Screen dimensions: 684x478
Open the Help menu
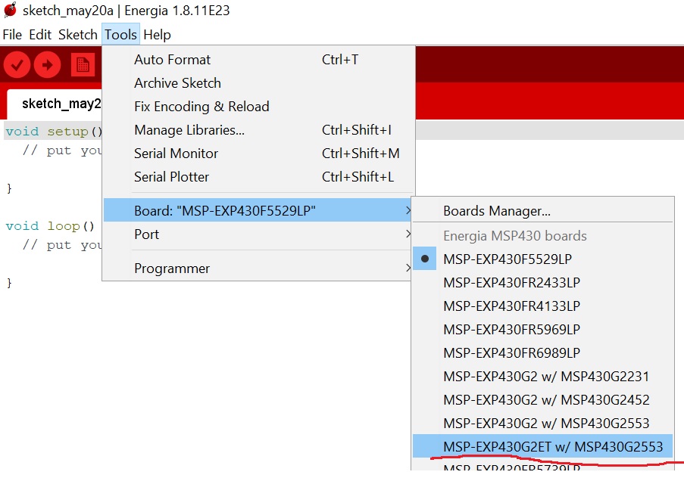pos(157,35)
